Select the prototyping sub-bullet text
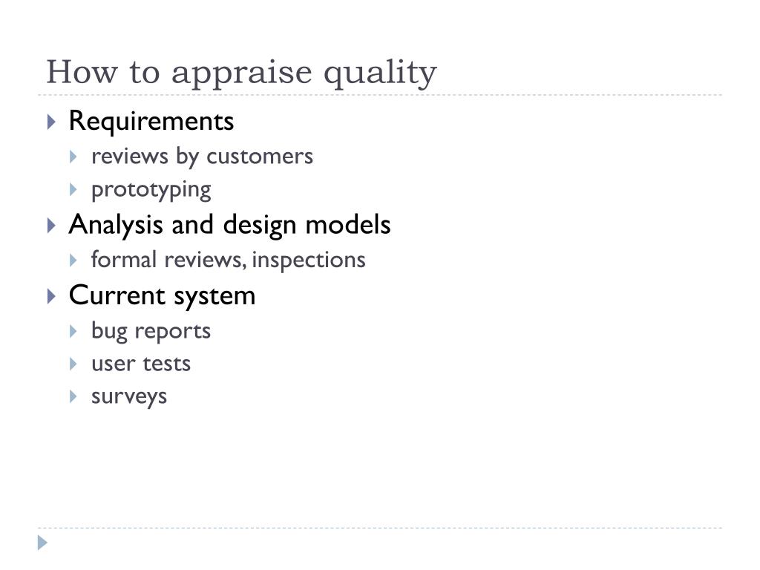 click(x=151, y=190)
